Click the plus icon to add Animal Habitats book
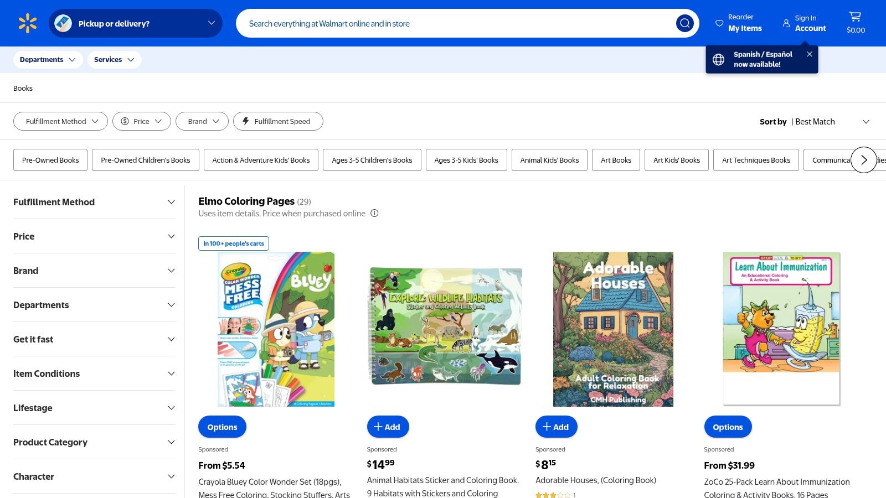The height and width of the screenshot is (498, 886). pos(379,426)
